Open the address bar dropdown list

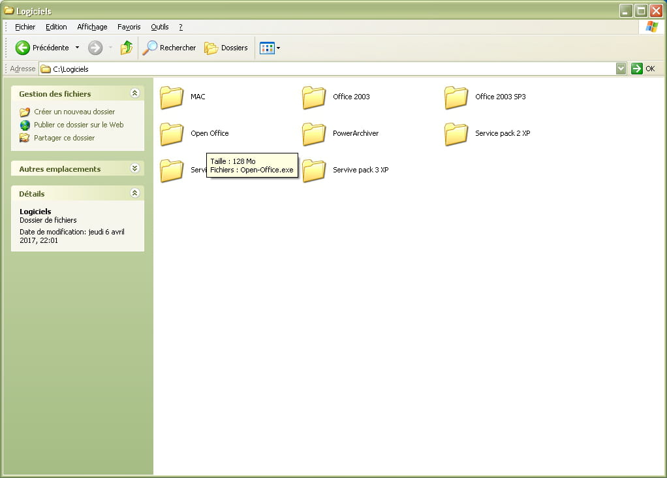tap(621, 69)
